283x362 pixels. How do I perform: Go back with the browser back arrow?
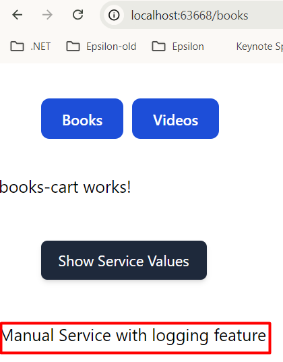18,16
